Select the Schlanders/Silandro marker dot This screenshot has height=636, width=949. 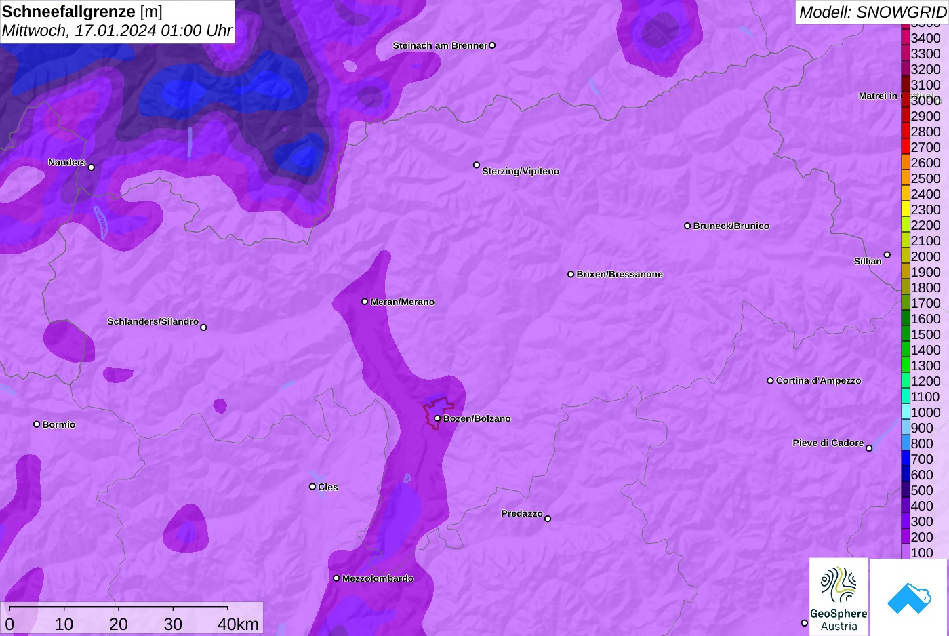pos(203,327)
